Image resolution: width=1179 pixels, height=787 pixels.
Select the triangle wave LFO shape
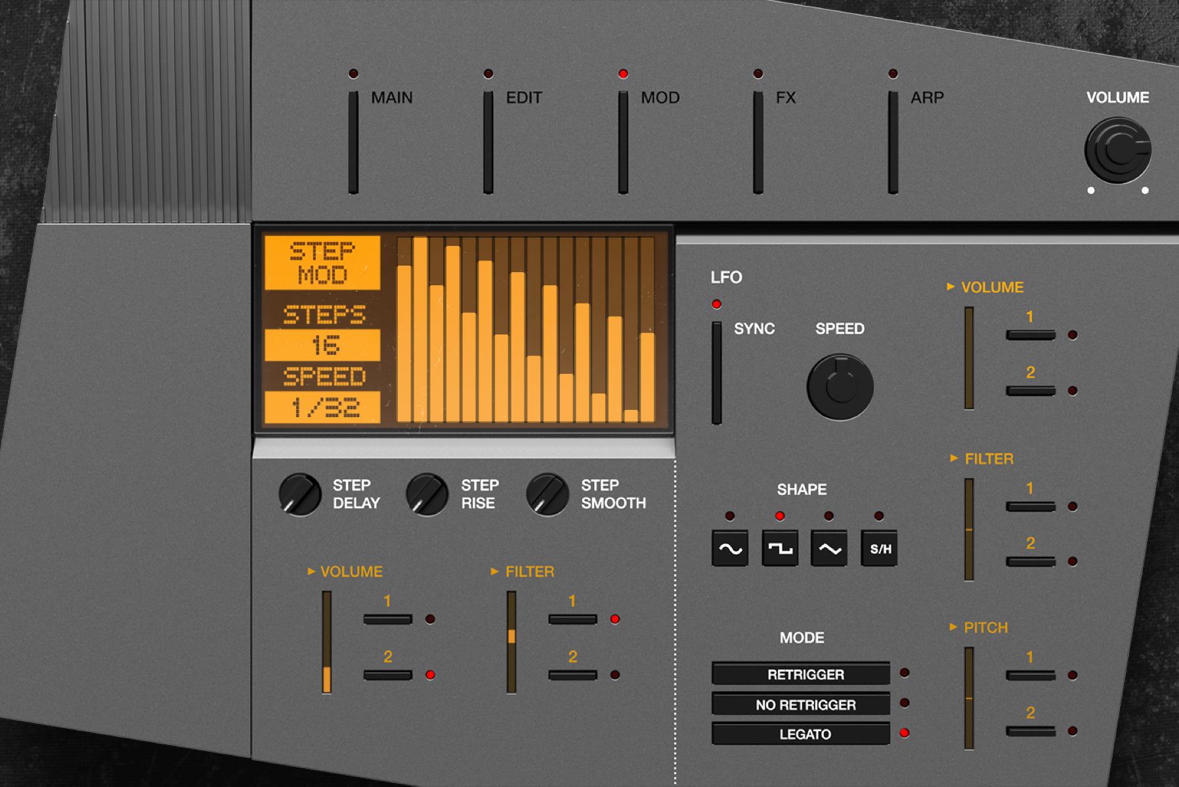pos(828,548)
